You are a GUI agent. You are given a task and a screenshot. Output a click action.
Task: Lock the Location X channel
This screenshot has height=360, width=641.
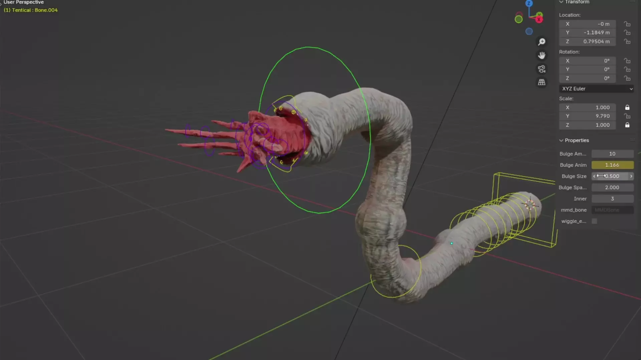pos(627,24)
